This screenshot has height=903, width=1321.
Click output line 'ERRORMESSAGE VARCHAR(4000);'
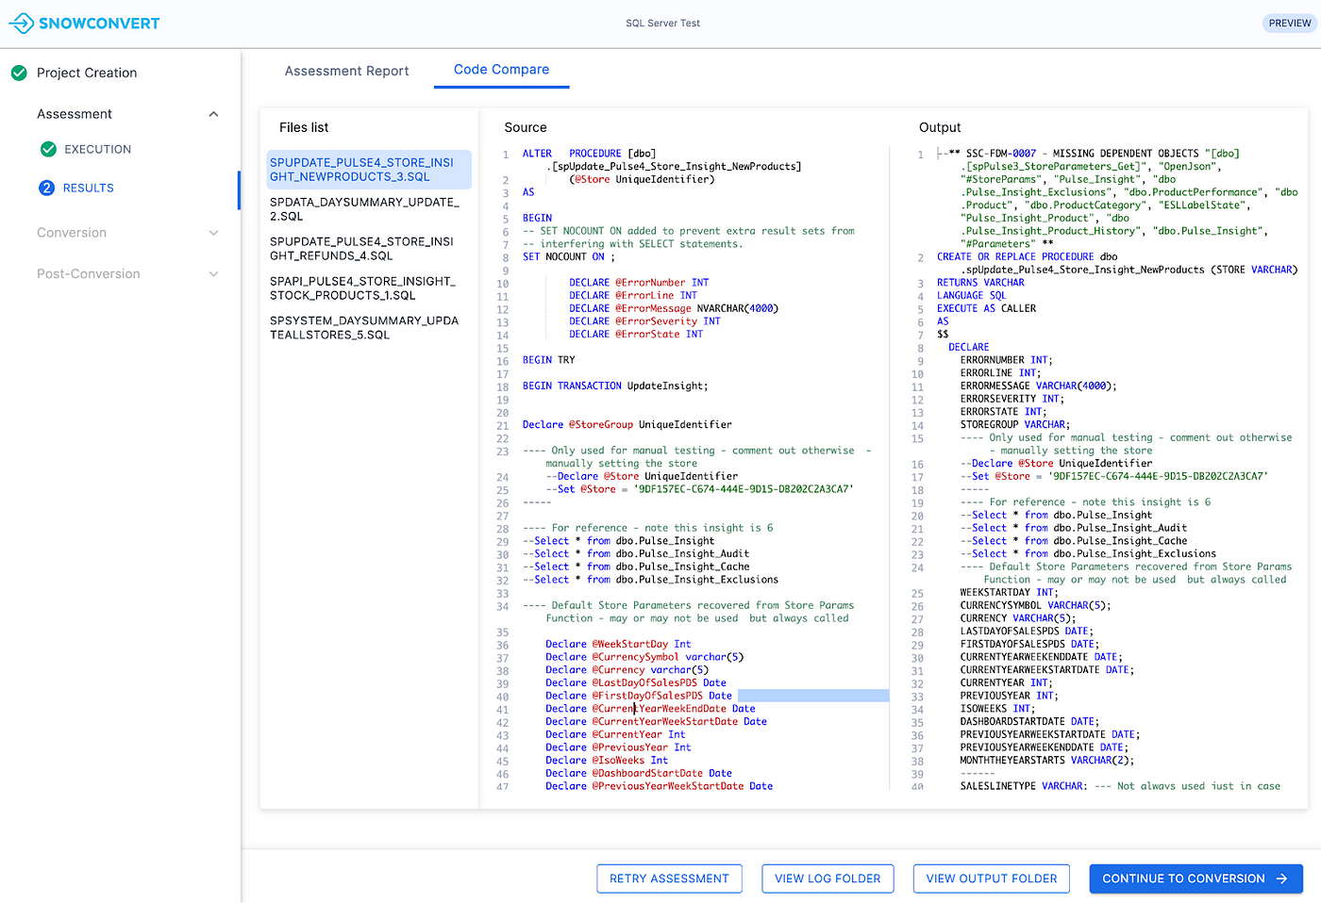click(1038, 386)
